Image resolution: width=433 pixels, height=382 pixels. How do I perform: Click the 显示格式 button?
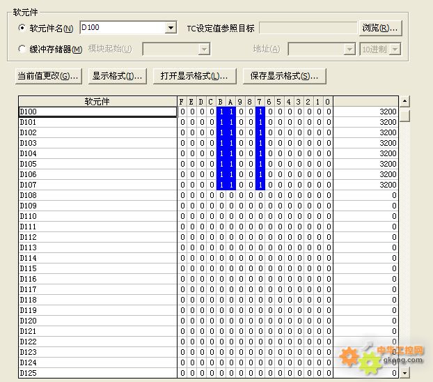click(117, 75)
